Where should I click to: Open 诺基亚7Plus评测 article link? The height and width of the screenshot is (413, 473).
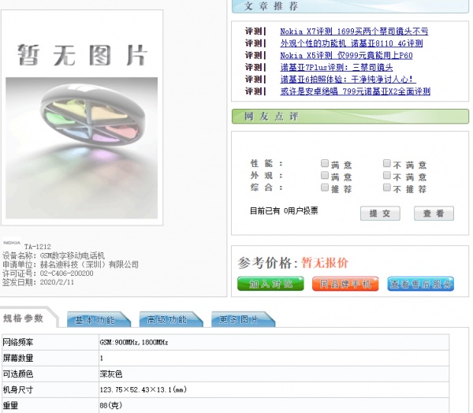point(337,67)
